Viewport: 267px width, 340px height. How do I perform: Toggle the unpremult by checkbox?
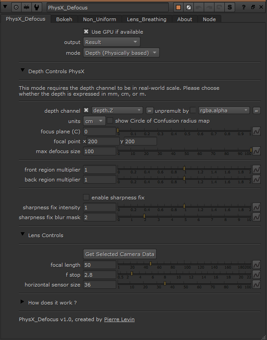[193, 110]
